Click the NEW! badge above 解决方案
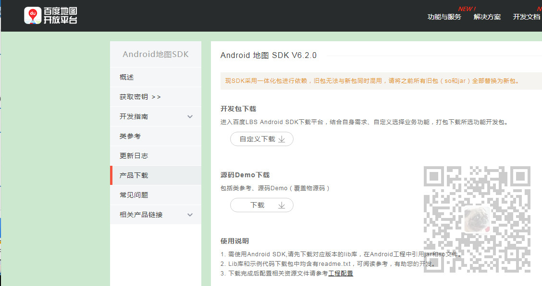 [x=466, y=8]
